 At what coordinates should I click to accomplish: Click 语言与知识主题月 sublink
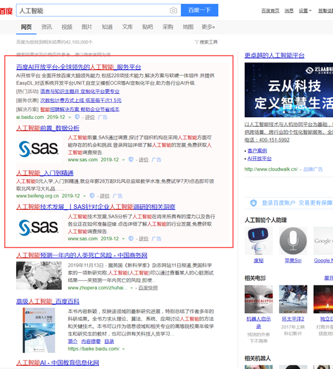tap(80, 91)
